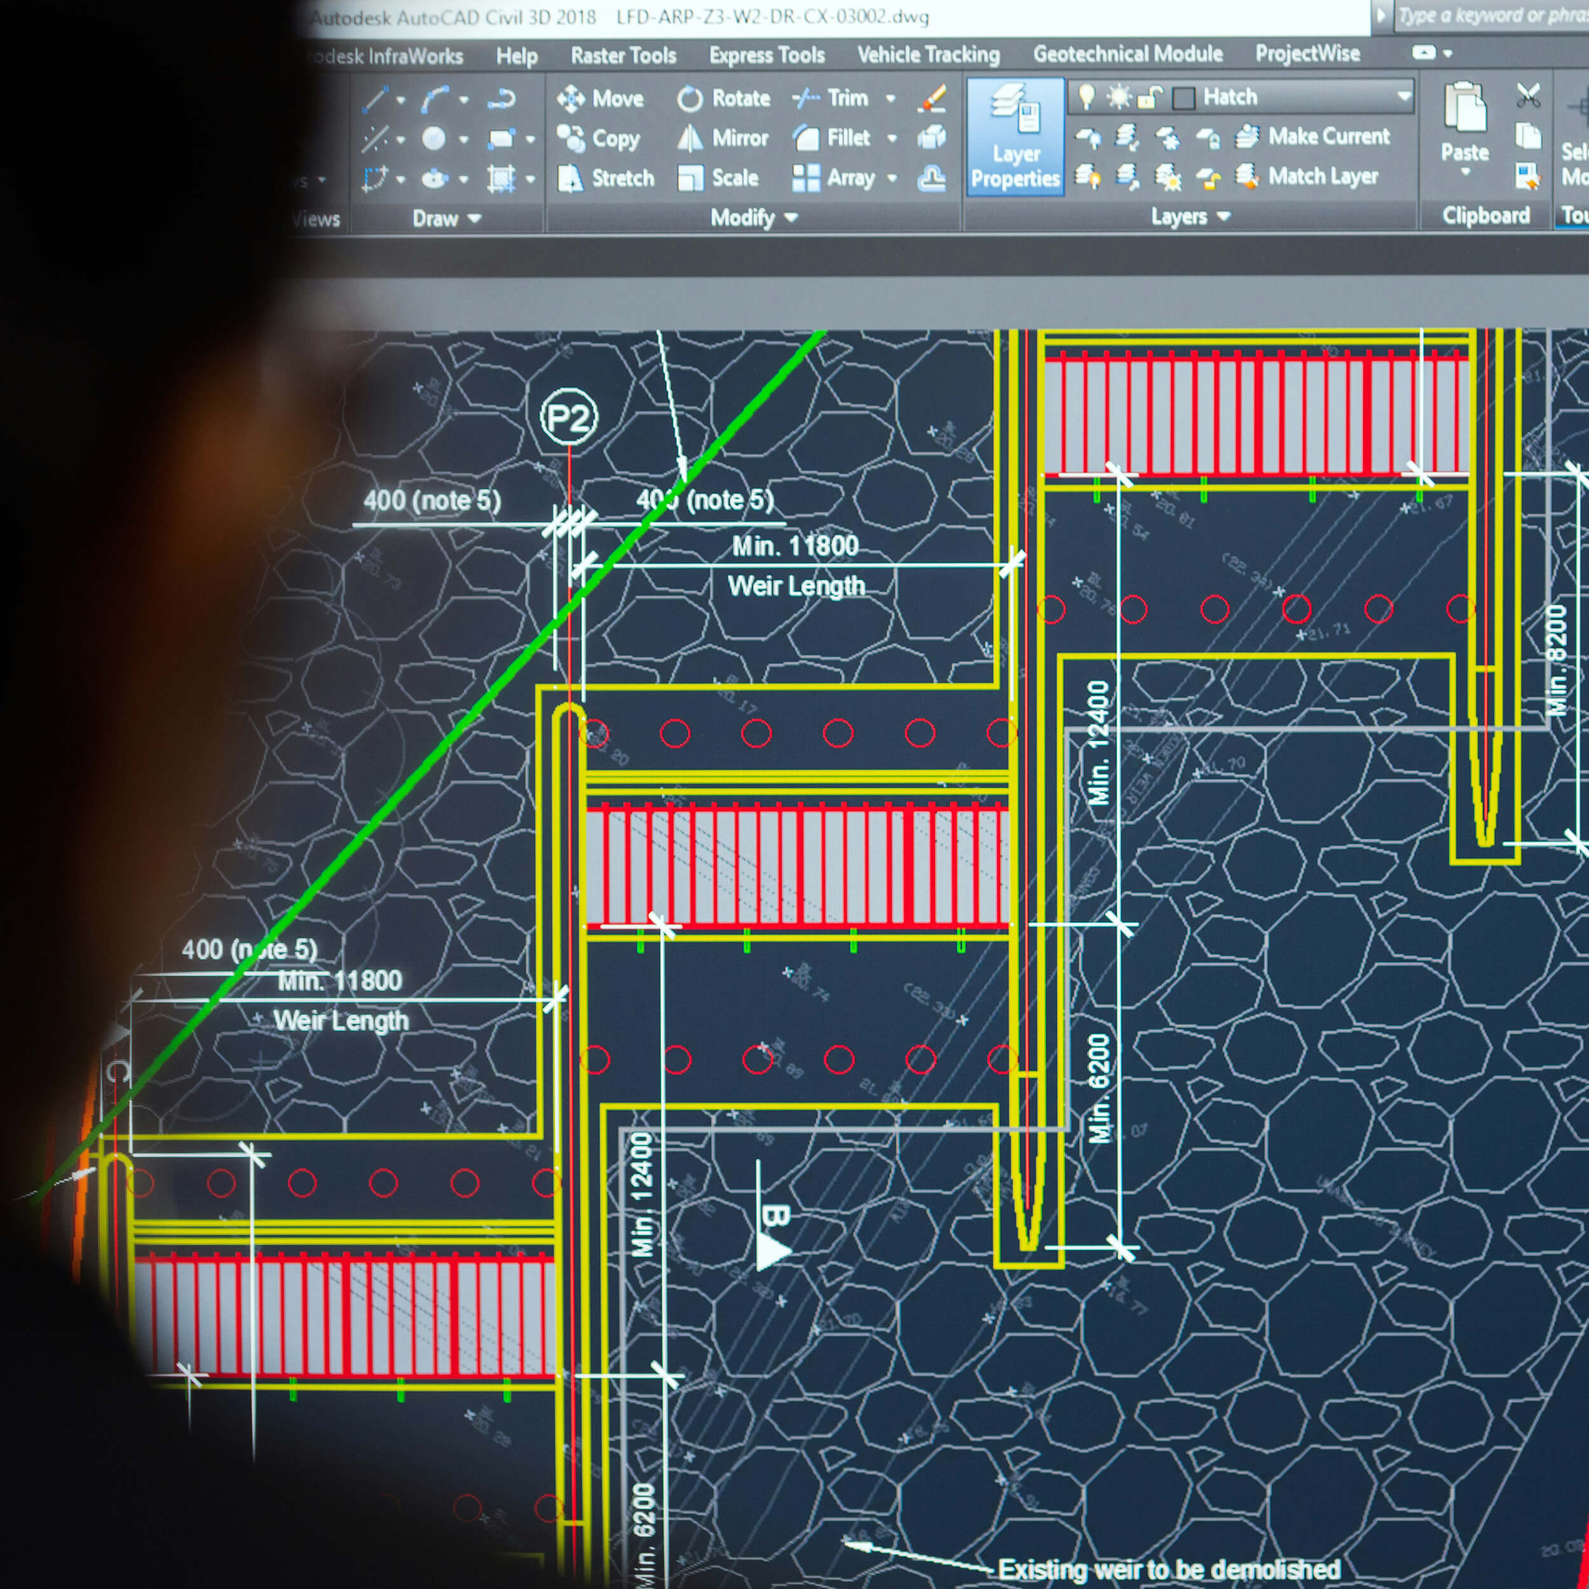Open the Vehicle Tracking tab
This screenshot has width=1589, height=1589.
click(x=928, y=54)
